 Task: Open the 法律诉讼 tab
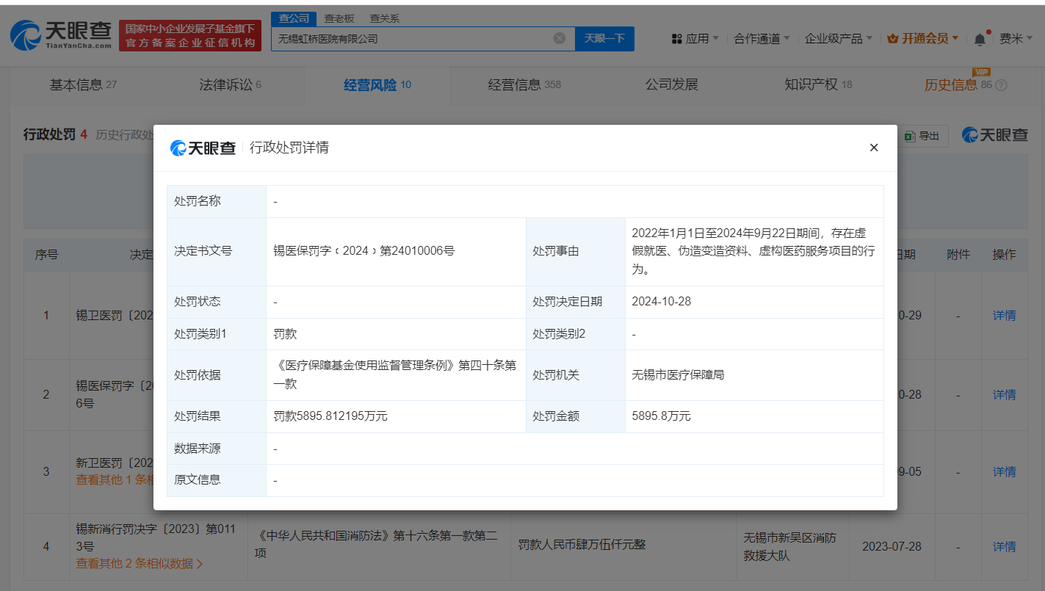(230, 84)
